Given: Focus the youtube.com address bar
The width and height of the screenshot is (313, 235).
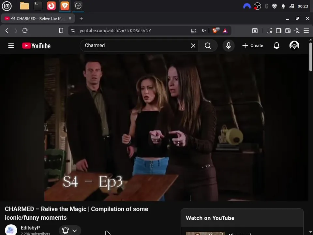Looking at the screenshot, I should point(115,31).
